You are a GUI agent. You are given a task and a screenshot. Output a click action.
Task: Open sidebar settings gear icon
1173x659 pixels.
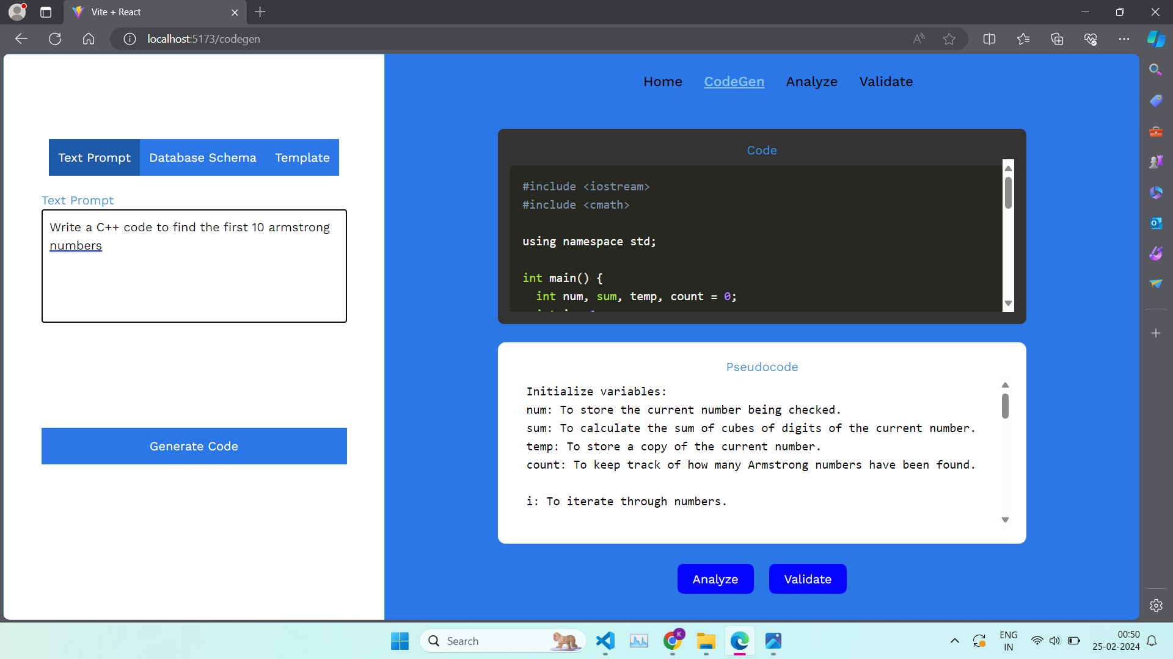[1155, 605]
